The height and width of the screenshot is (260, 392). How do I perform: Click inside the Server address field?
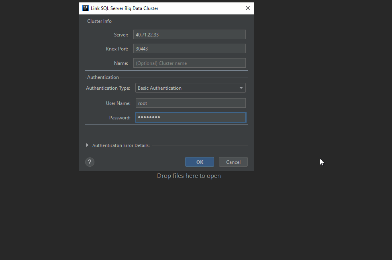(189, 34)
